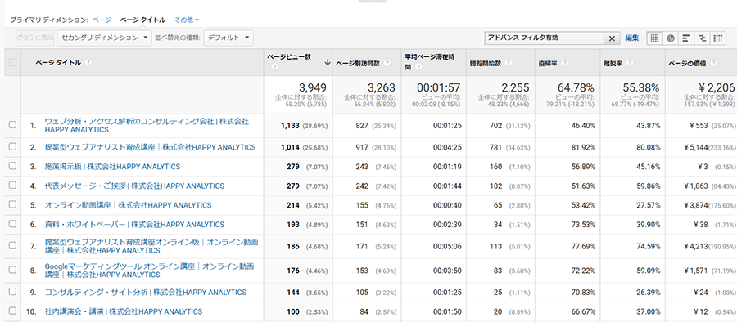Open 施策掲示板 page title link
Screen dimensions: 737x322
112,167
